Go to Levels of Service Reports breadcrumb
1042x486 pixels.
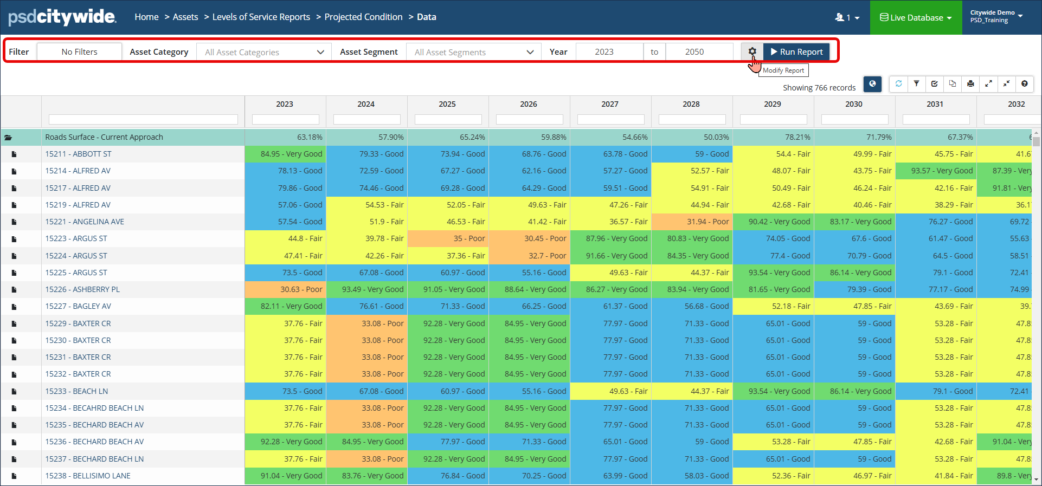261,17
